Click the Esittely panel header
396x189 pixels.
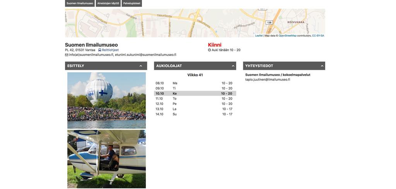(x=106, y=66)
